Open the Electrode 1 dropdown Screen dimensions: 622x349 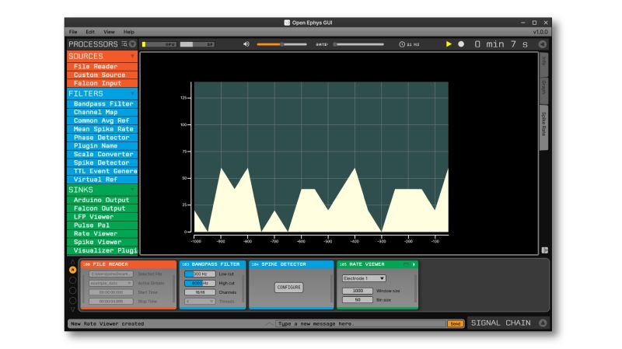[364, 278]
